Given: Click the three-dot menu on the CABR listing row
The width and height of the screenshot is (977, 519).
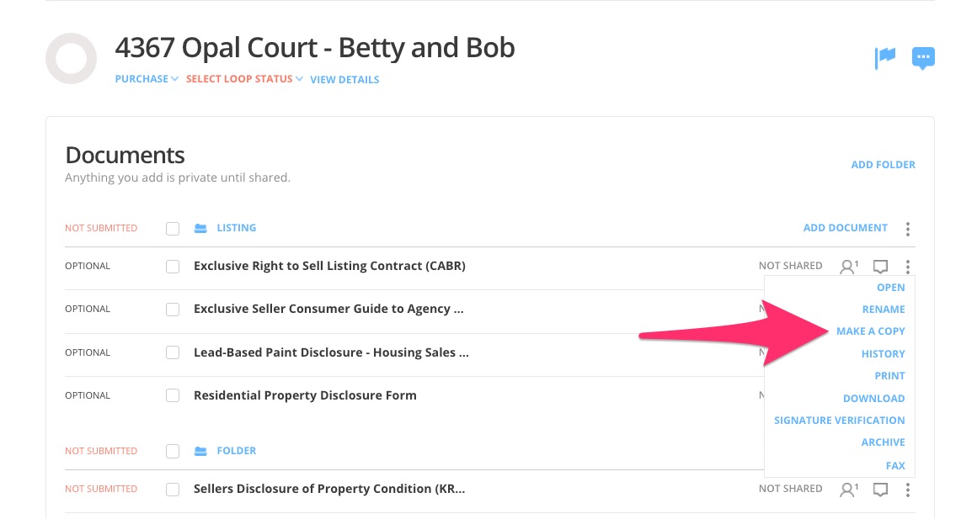Looking at the screenshot, I should point(908,267).
